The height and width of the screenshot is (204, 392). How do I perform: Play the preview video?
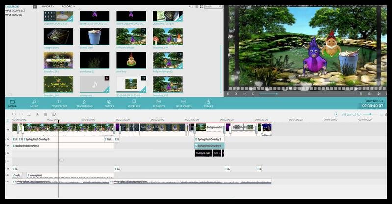pyautogui.click(x=244, y=94)
